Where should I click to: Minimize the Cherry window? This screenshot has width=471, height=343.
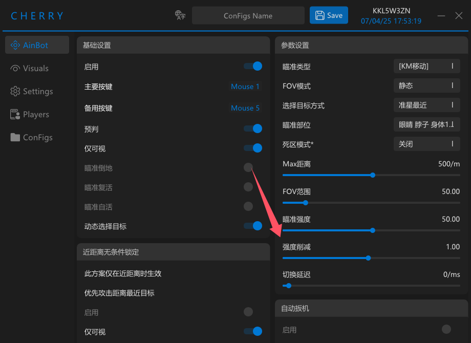pyautogui.click(x=441, y=16)
